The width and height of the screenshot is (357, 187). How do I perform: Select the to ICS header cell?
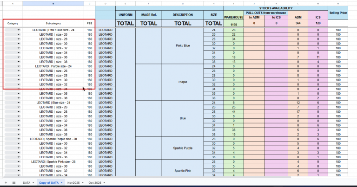(277, 17)
